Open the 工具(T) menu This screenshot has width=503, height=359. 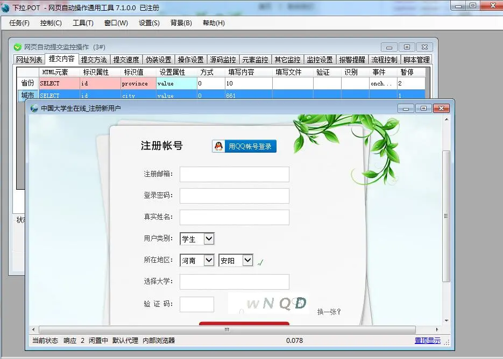tap(83, 23)
